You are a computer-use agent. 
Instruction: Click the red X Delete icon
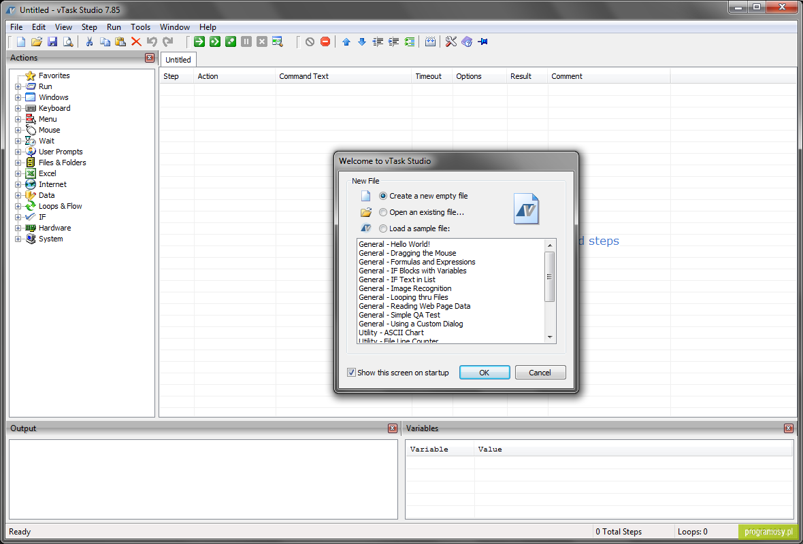(x=135, y=42)
